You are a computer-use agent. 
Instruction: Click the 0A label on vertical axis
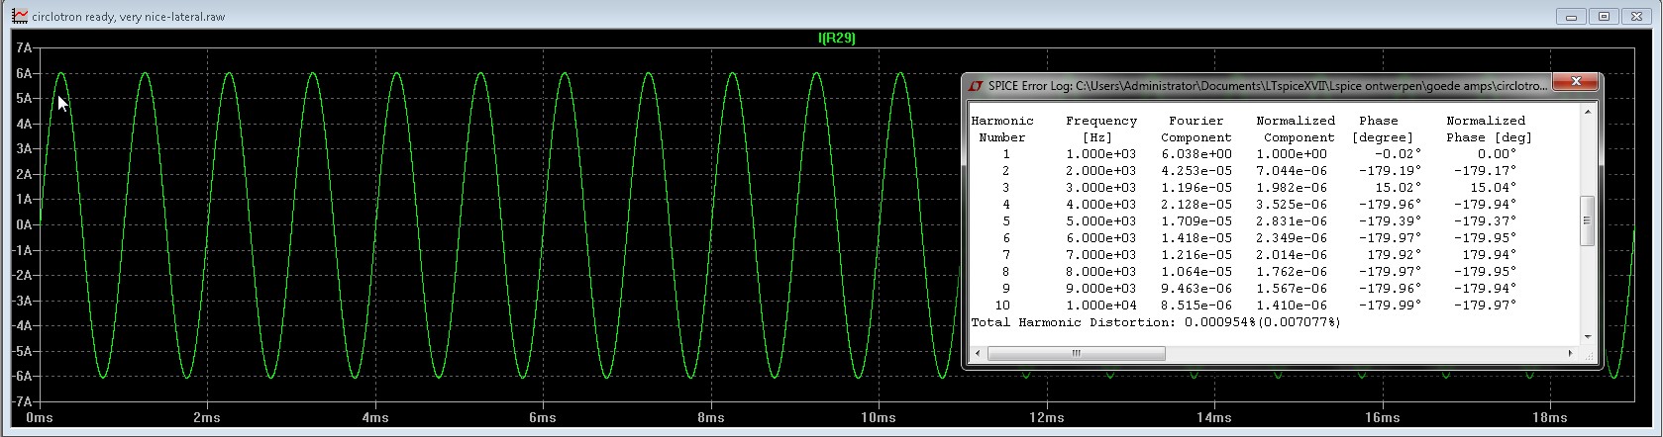[24, 224]
